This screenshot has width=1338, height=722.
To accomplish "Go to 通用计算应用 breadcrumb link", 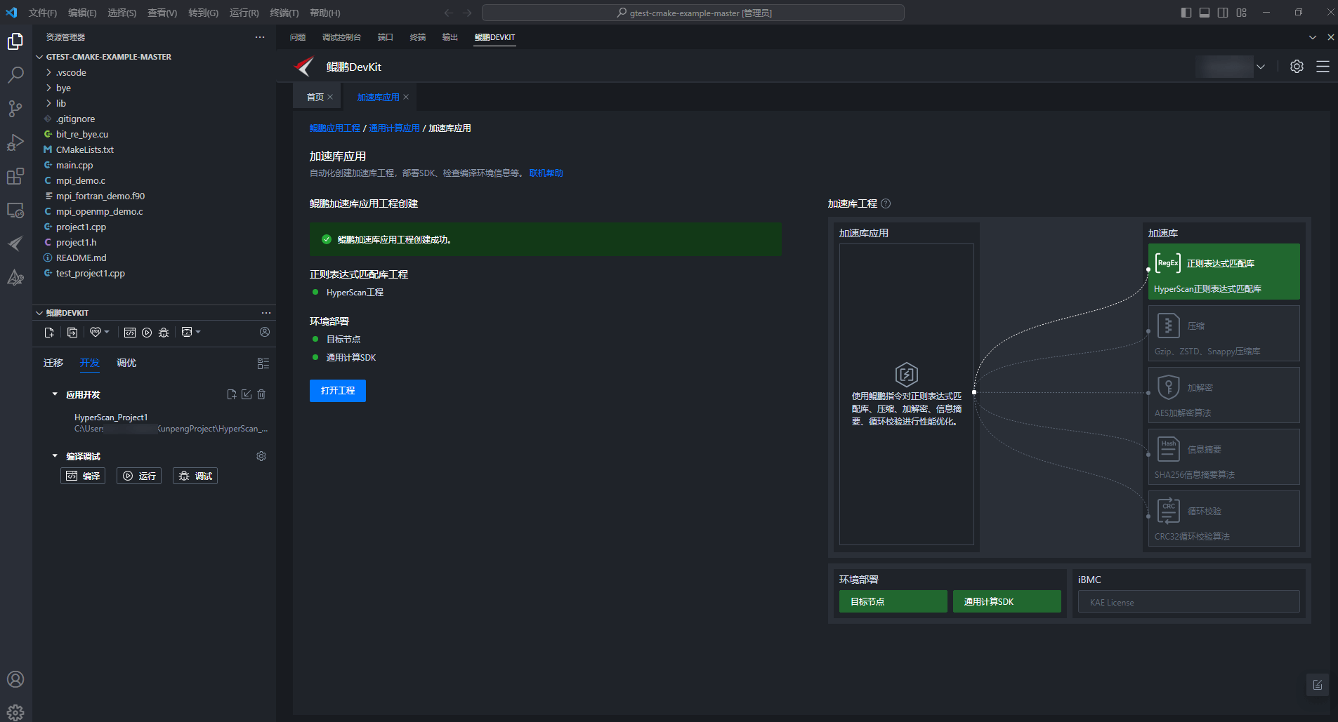I will pos(394,128).
